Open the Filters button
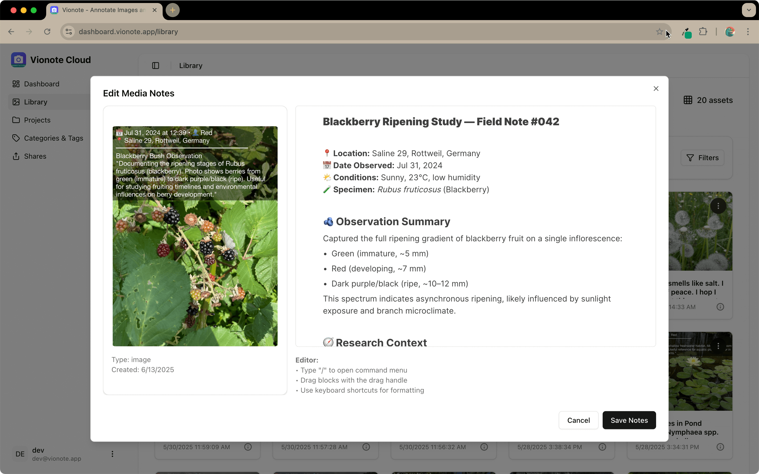The height and width of the screenshot is (474, 759). pyautogui.click(x=702, y=158)
